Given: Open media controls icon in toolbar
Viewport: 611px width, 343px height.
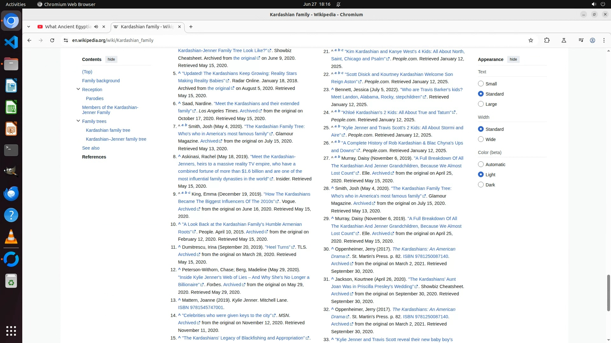Looking at the screenshot, I should [x=581, y=40].
